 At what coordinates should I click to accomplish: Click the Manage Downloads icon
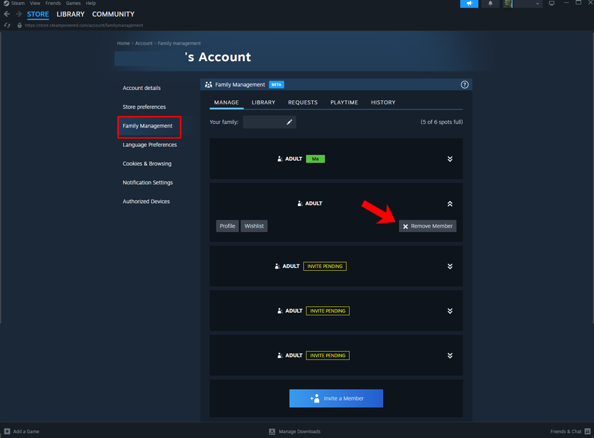click(x=272, y=432)
